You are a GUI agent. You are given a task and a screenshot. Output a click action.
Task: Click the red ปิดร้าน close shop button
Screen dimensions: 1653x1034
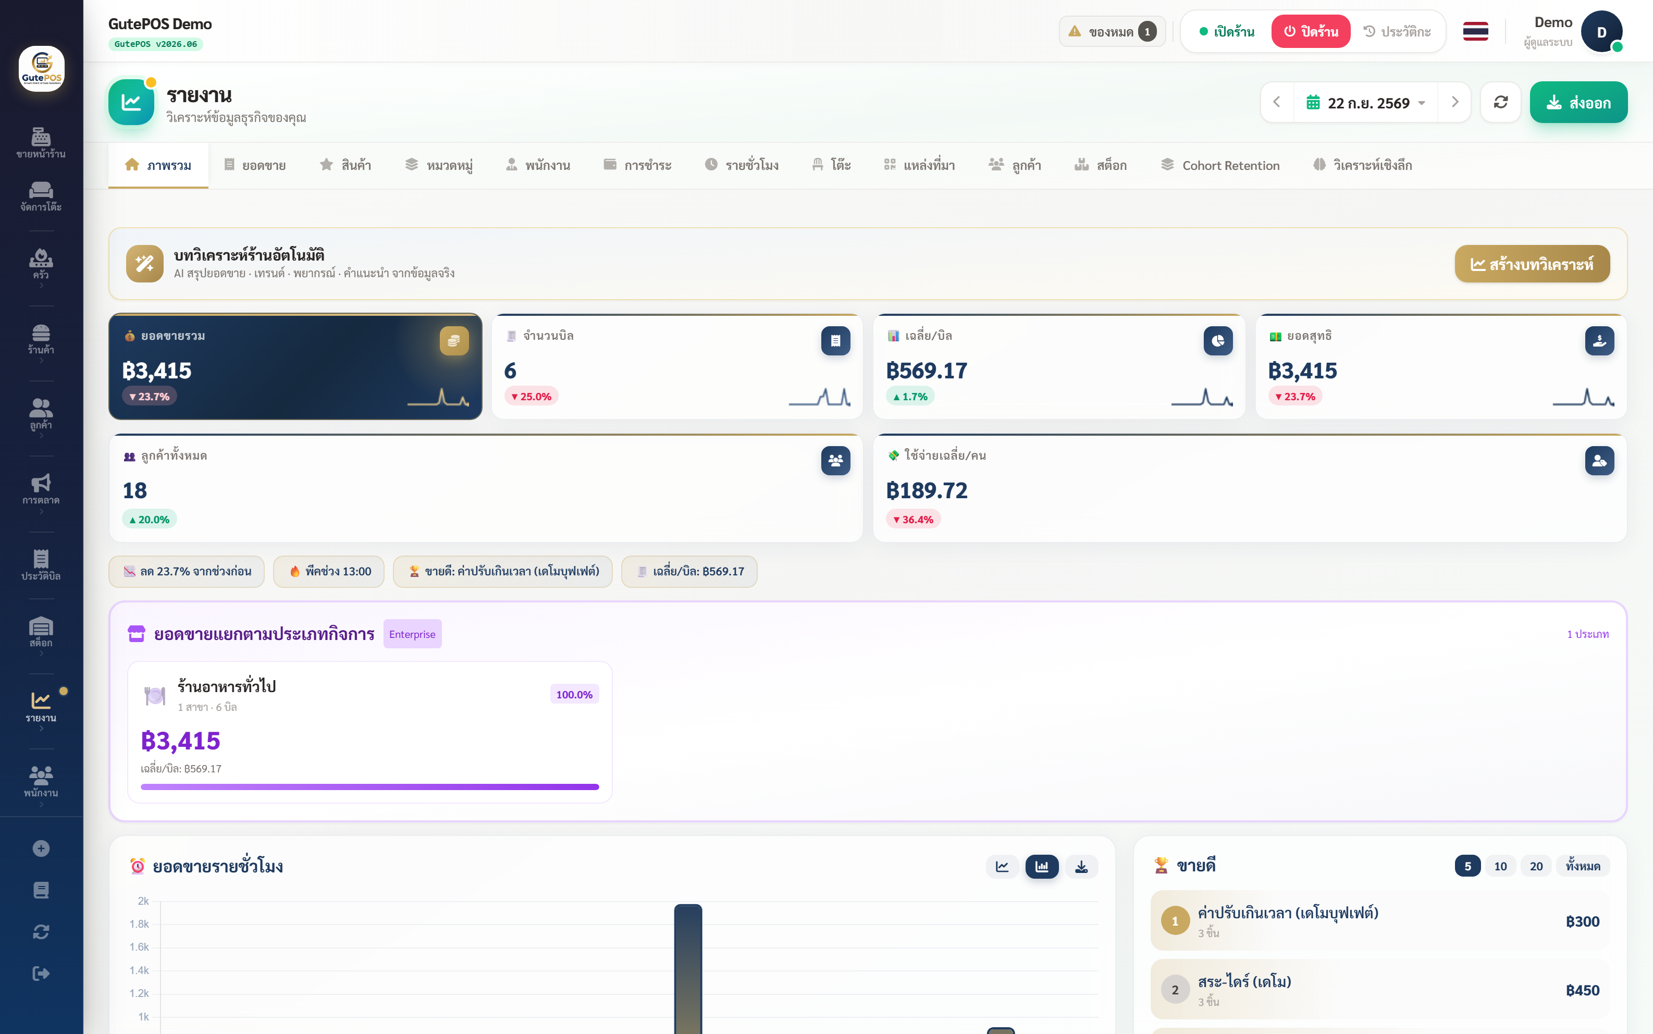click(x=1311, y=31)
